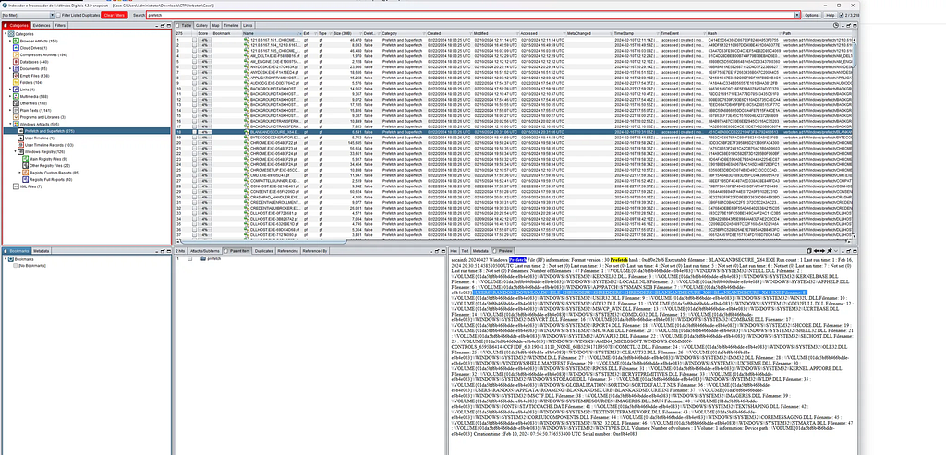Expand the Registry Custom Reports node
This screenshot has width=946, height=455.
point(20,173)
